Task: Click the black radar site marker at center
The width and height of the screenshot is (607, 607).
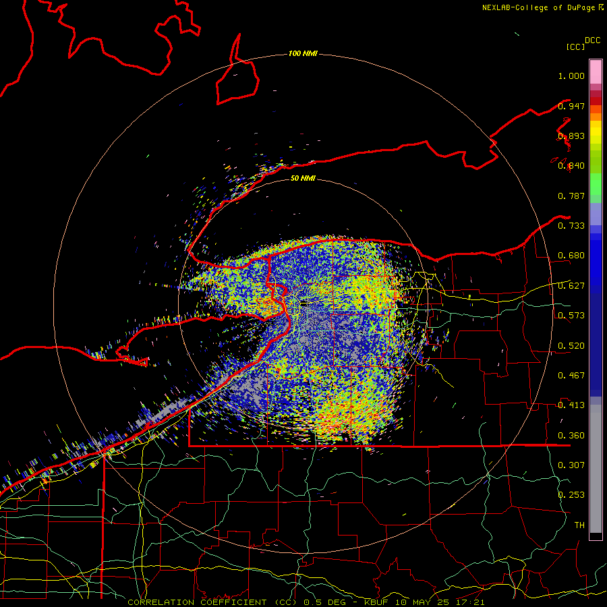Action: pyautogui.click(x=304, y=304)
